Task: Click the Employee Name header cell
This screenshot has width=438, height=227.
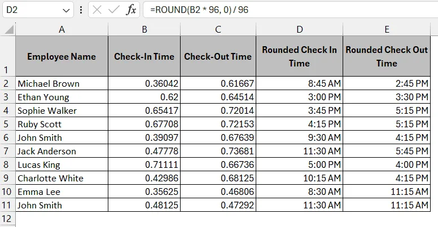Action: tap(62, 56)
